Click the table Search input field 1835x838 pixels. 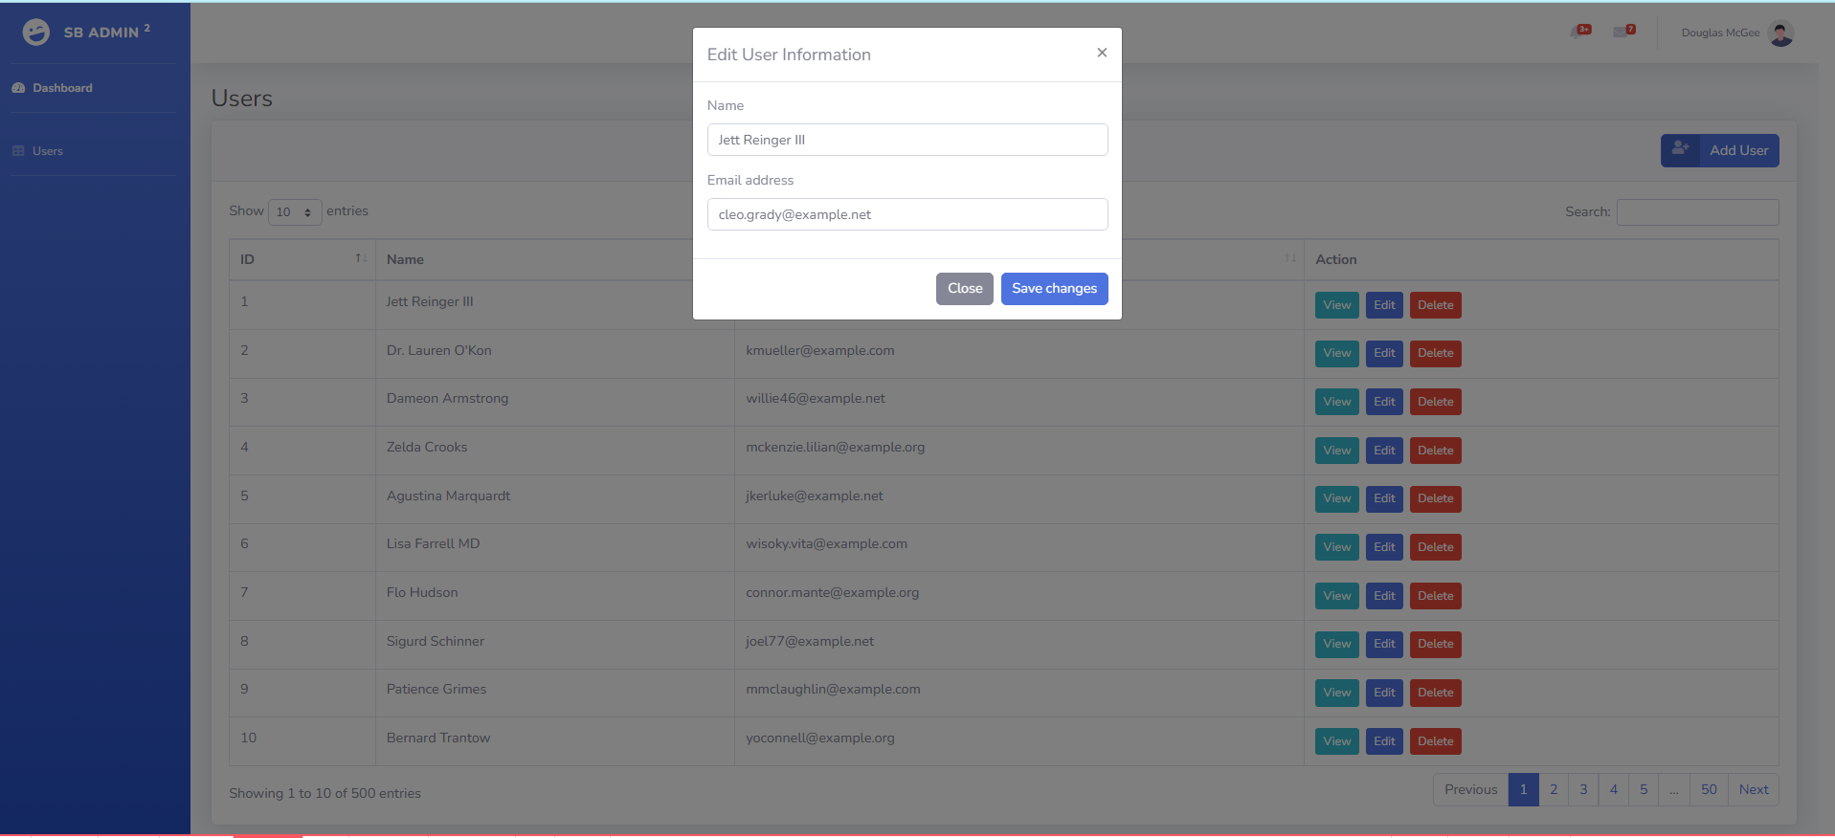tap(1698, 212)
